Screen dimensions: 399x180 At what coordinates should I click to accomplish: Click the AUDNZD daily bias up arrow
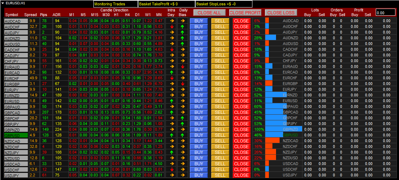pos(182,38)
